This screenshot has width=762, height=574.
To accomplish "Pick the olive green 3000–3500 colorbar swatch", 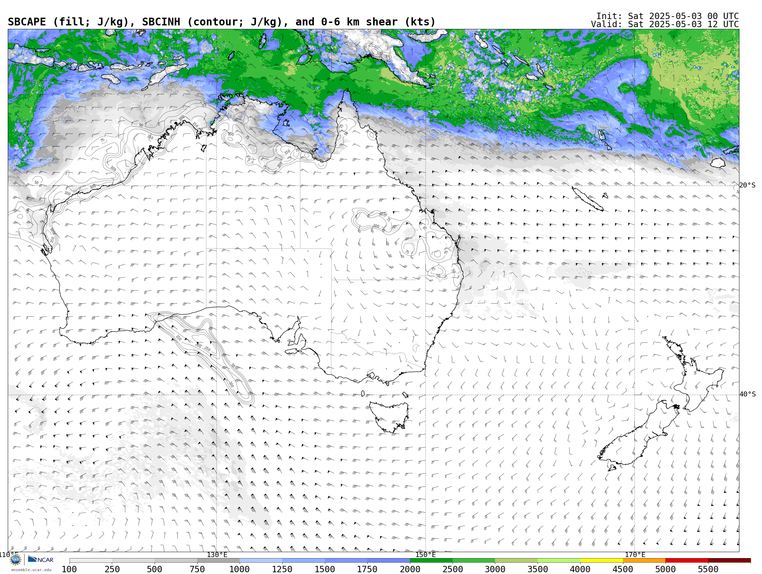I will click(516, 561).
